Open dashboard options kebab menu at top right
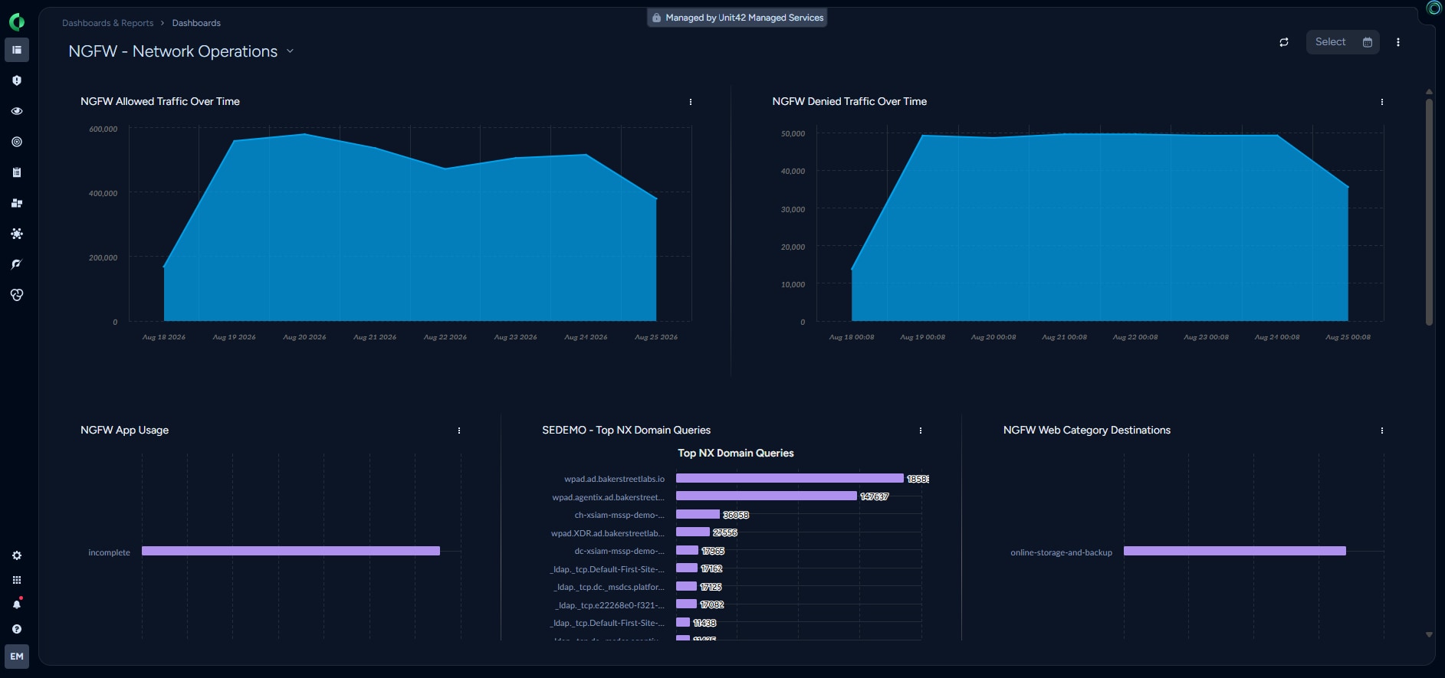Image resolution: width=1445 pixels, height=678 pixels. tap(1398, 42)
